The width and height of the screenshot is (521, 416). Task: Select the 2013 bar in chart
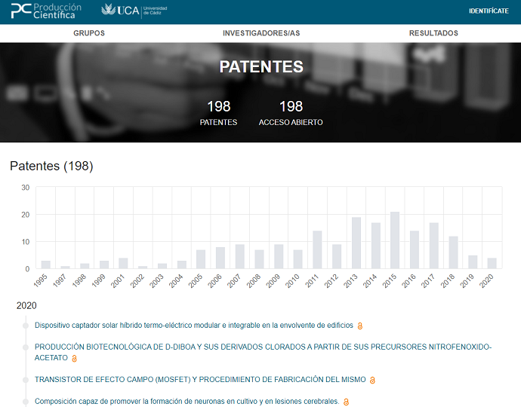point(356,243)
